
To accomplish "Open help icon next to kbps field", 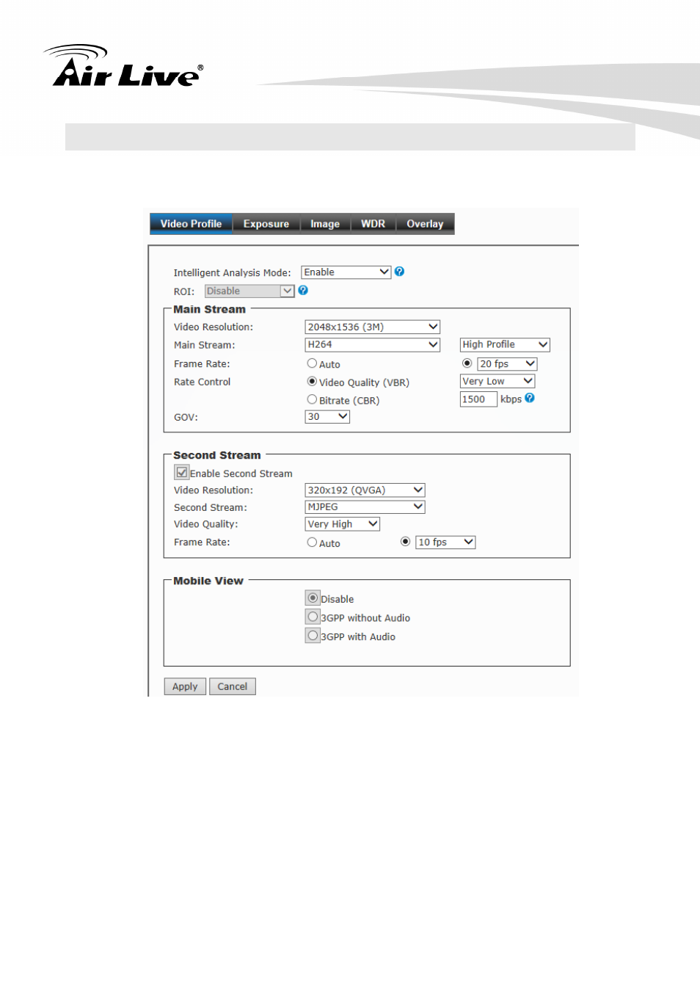I will pos(530,398).
